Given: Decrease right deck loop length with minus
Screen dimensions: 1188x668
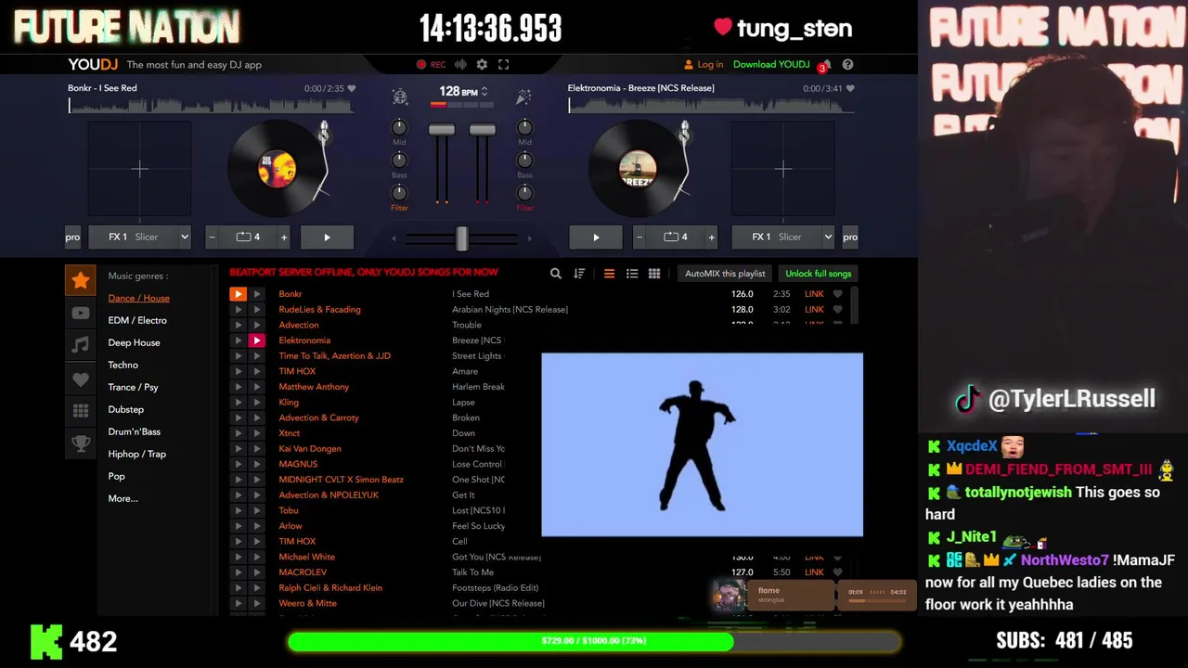Looking at the screenshot, I should point(639,238).
